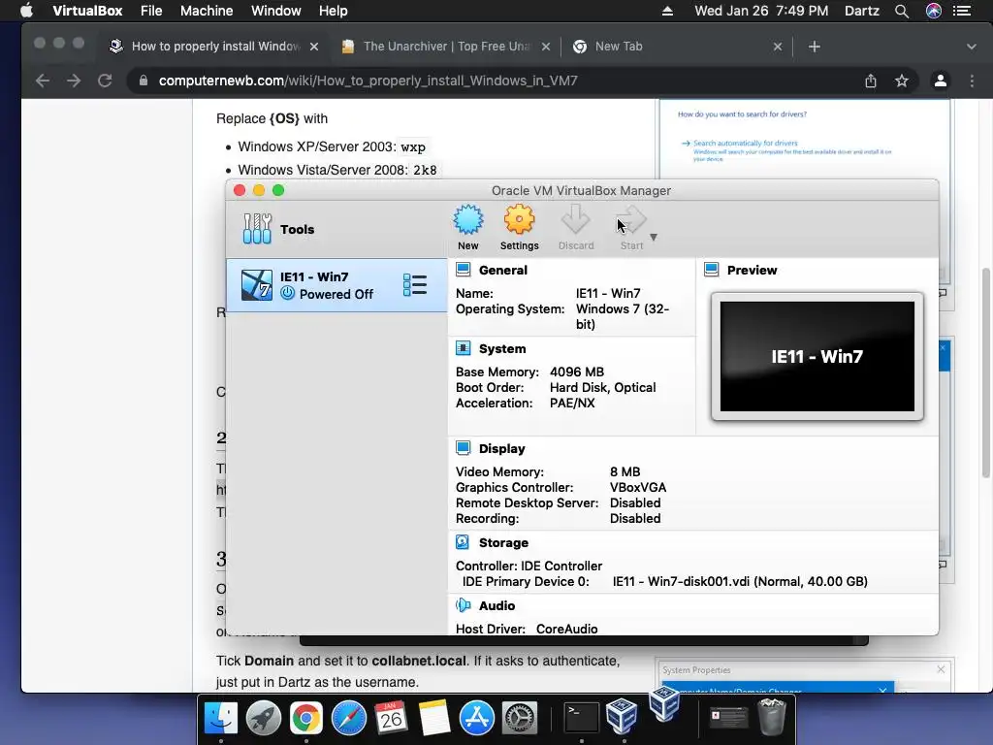Click the Storage section disk icon
Viewport: 993px width, 745px height.
point(463,542)
